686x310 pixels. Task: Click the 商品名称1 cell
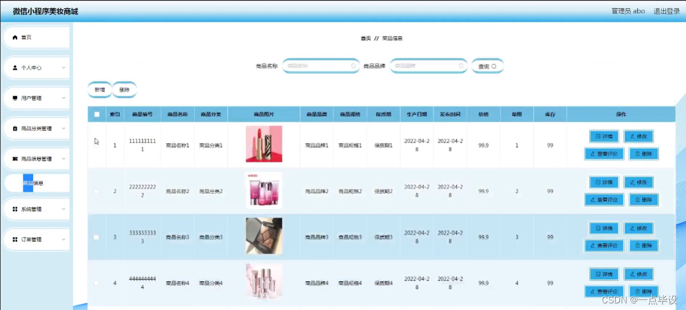[178, 146]
